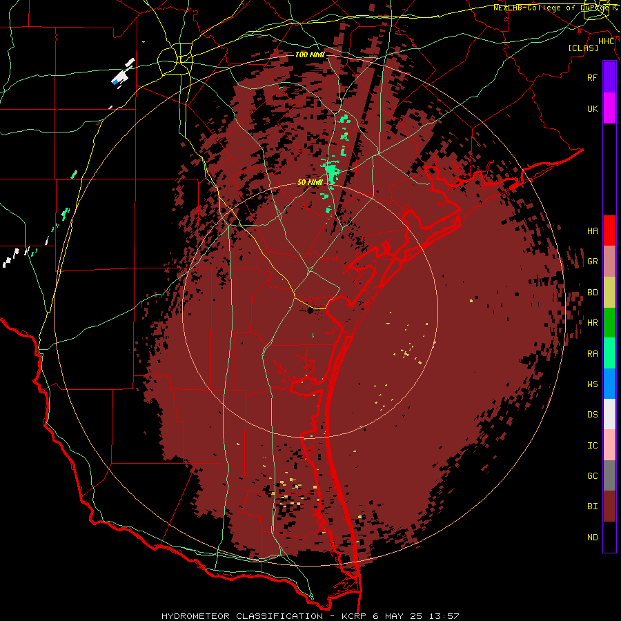Click the RF legend label
This screenshot has width=621, height=621.
(x=592, y=77)
